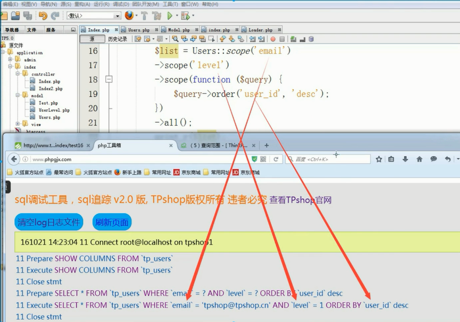The width and height of the screenshot is (460, 322).
Task: Click the shift line right icon
Action: click(x=261, y=39)
